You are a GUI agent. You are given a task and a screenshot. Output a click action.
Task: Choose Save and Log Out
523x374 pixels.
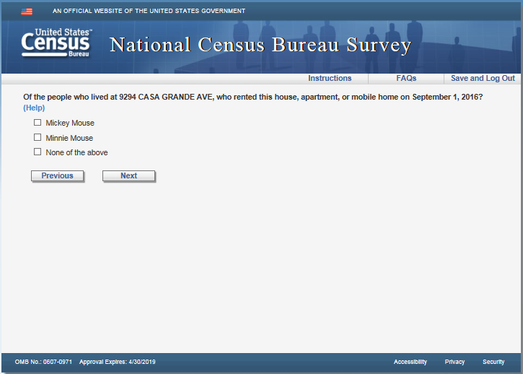click(x=483, y=78)
